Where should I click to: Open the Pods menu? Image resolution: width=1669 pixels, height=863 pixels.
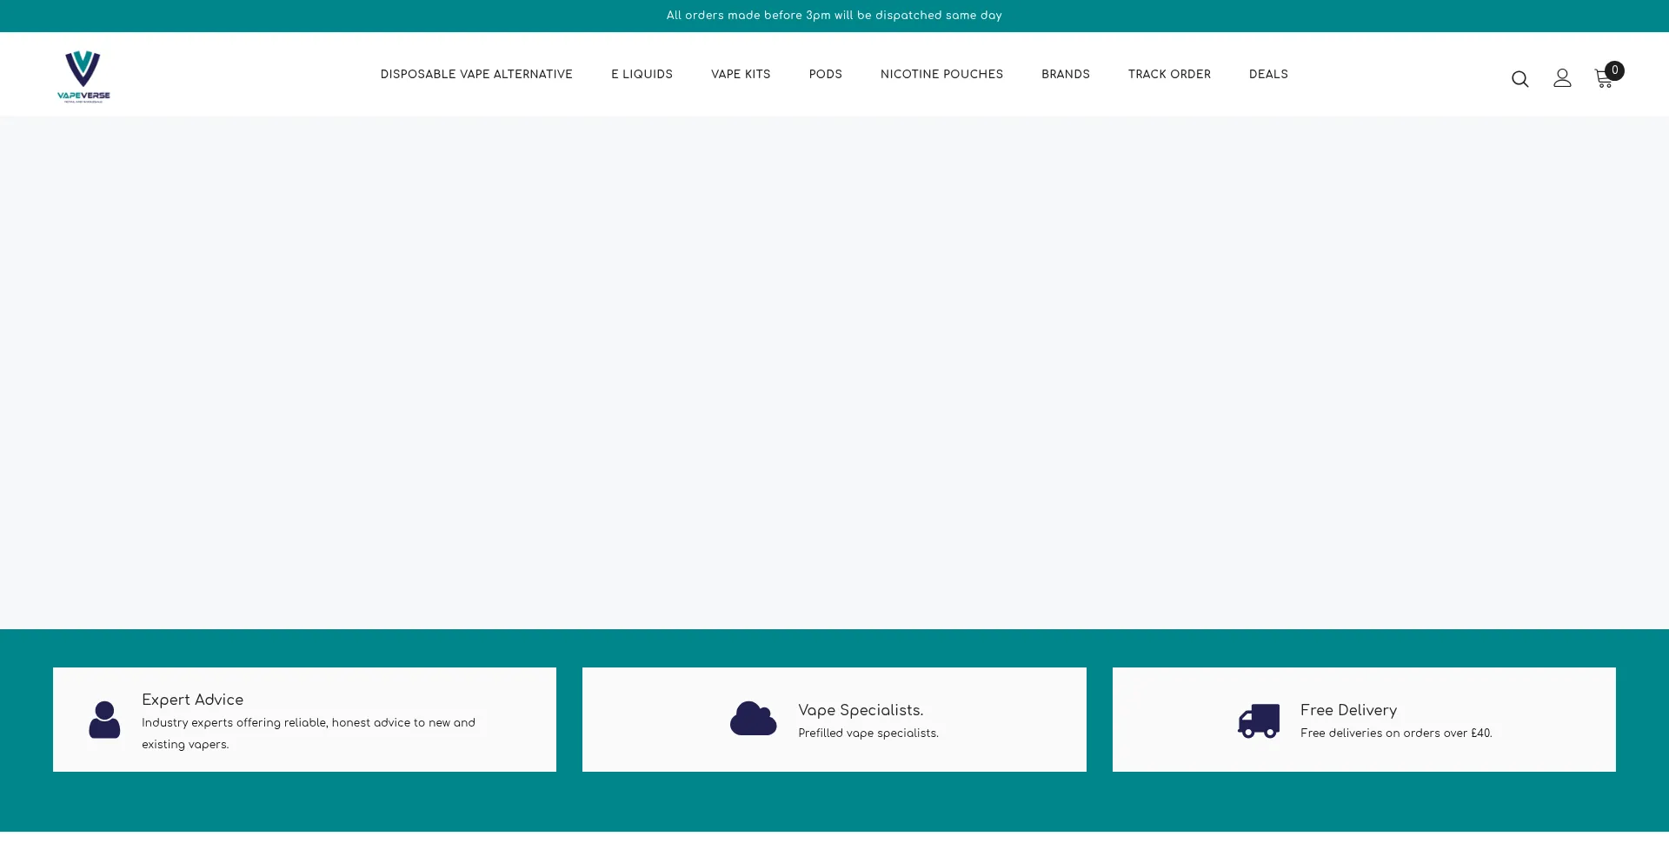825,75
